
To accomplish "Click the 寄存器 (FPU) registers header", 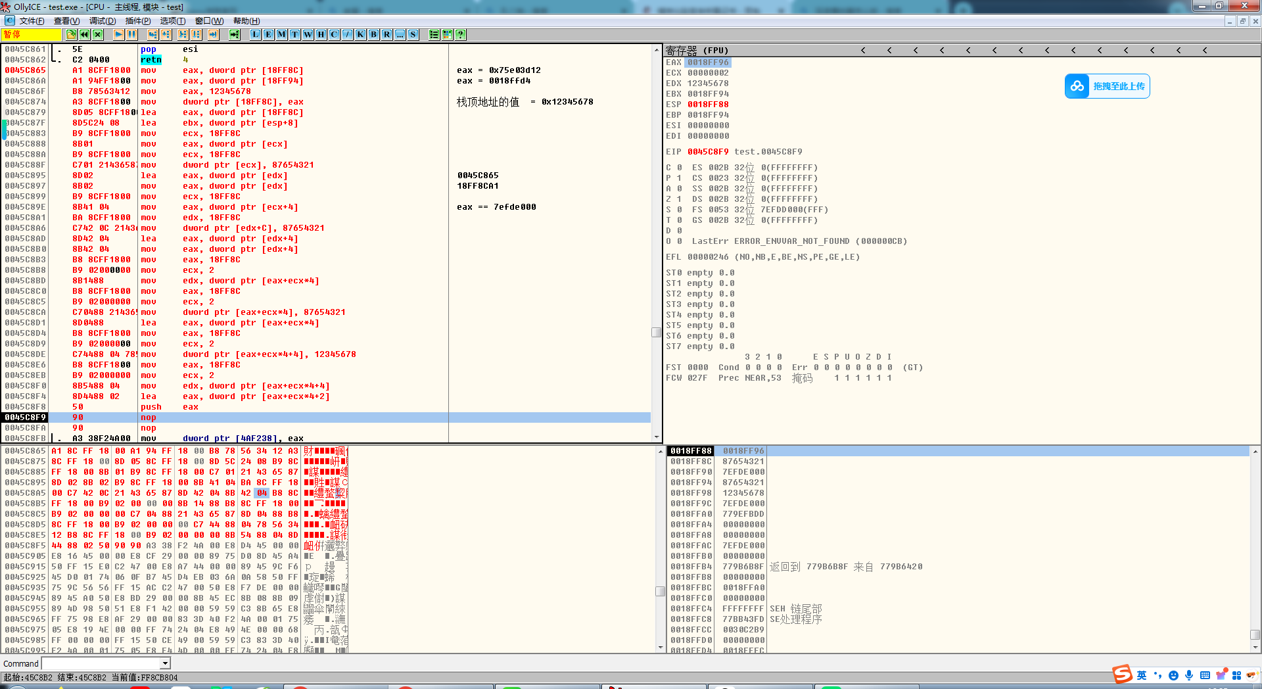I will (697, 51).
